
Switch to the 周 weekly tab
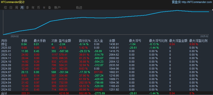tap(17, 7)
